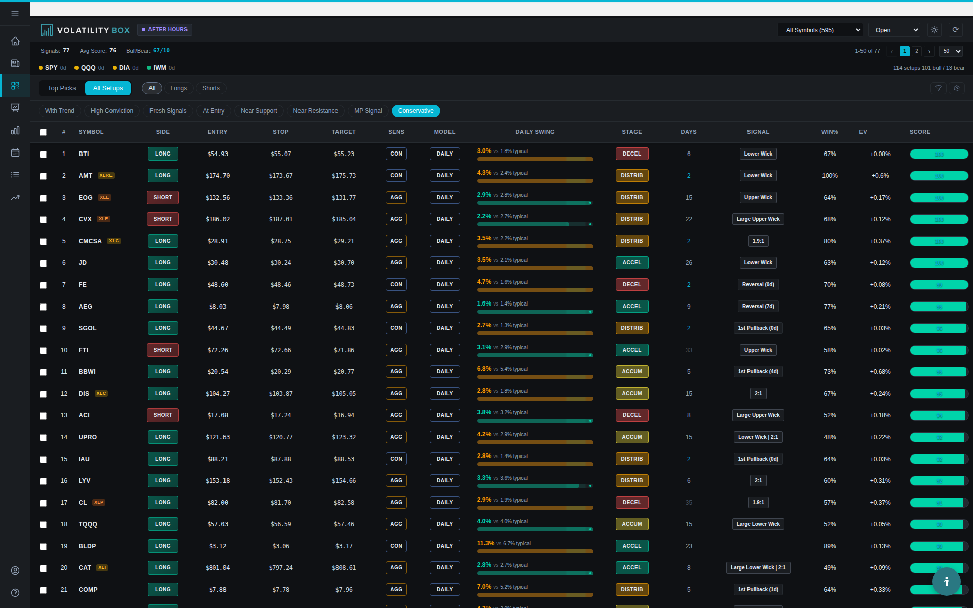973x608 pixels.
Task: Open the chart presentation sidebar icon
Action: pos(15,108)
